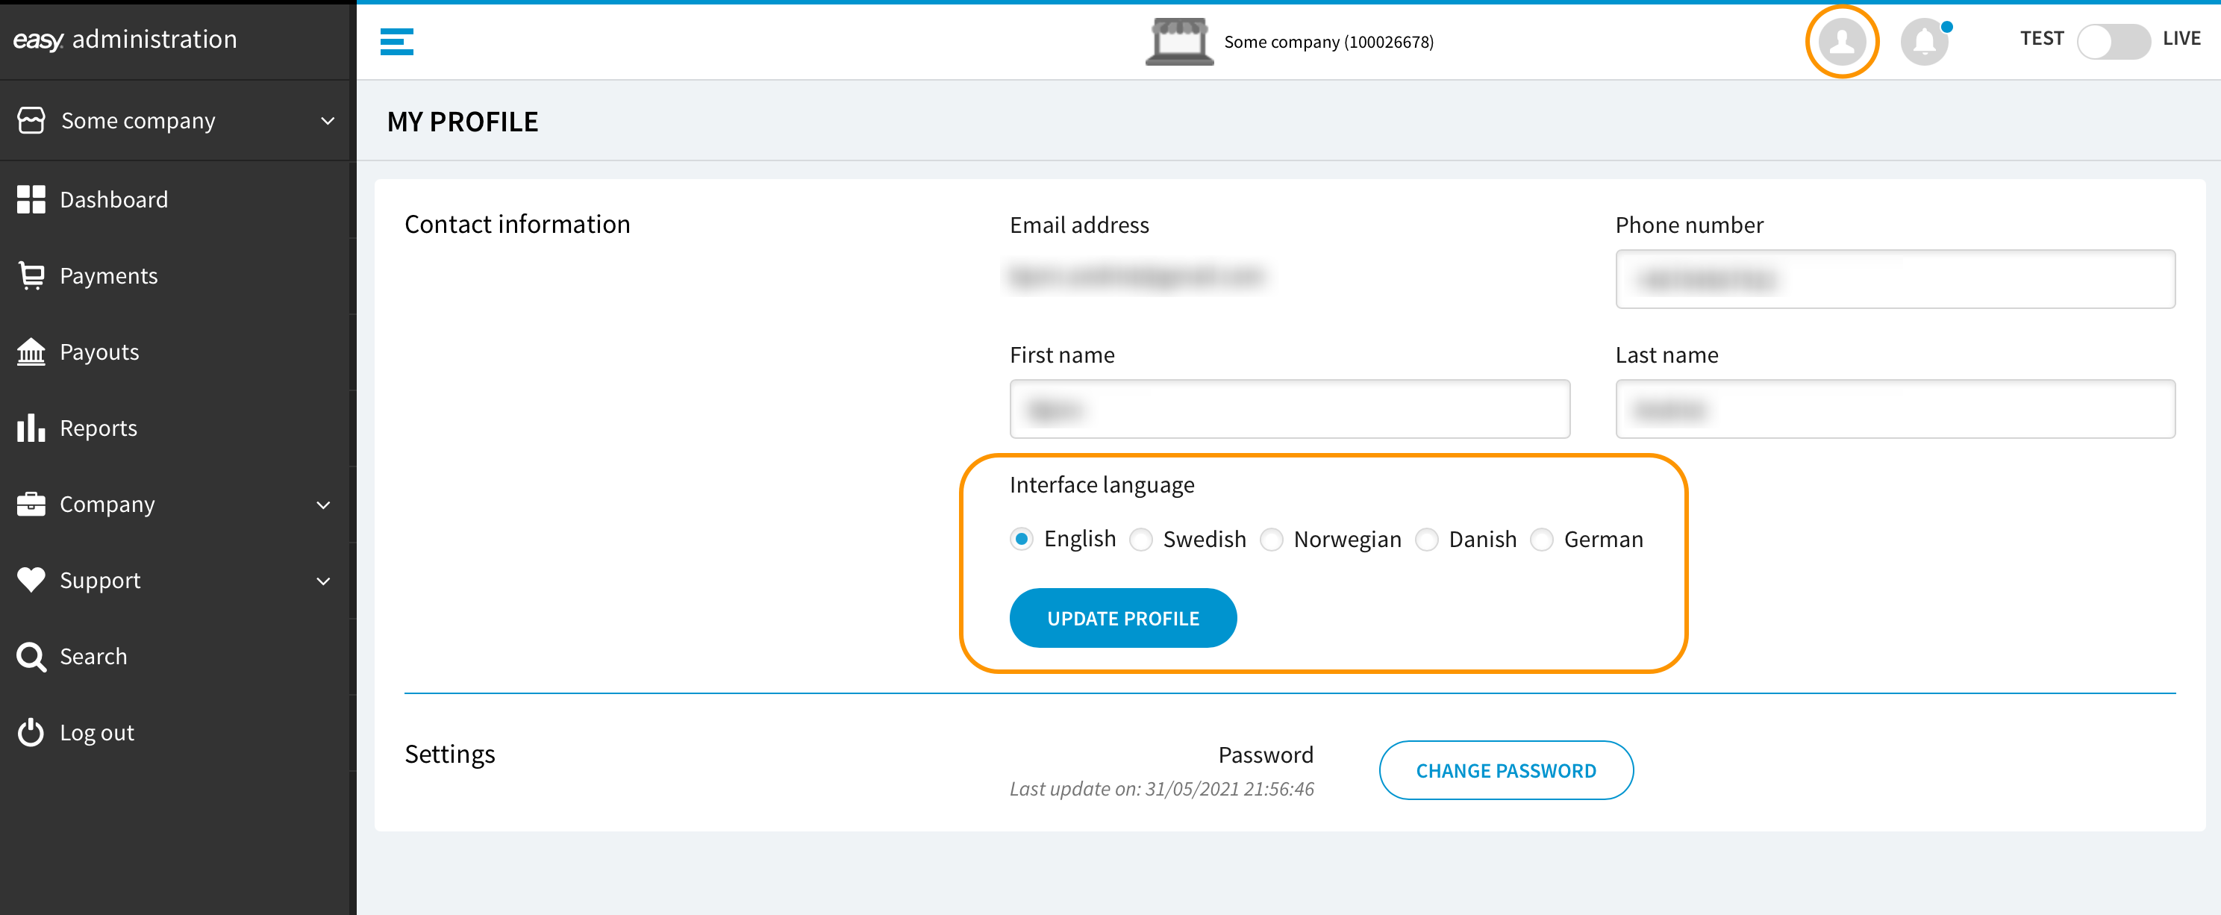Go to the Payouts section
The width and height of the screenshot is (2221, 915).
pyautogui.click(x=99, y=351)
